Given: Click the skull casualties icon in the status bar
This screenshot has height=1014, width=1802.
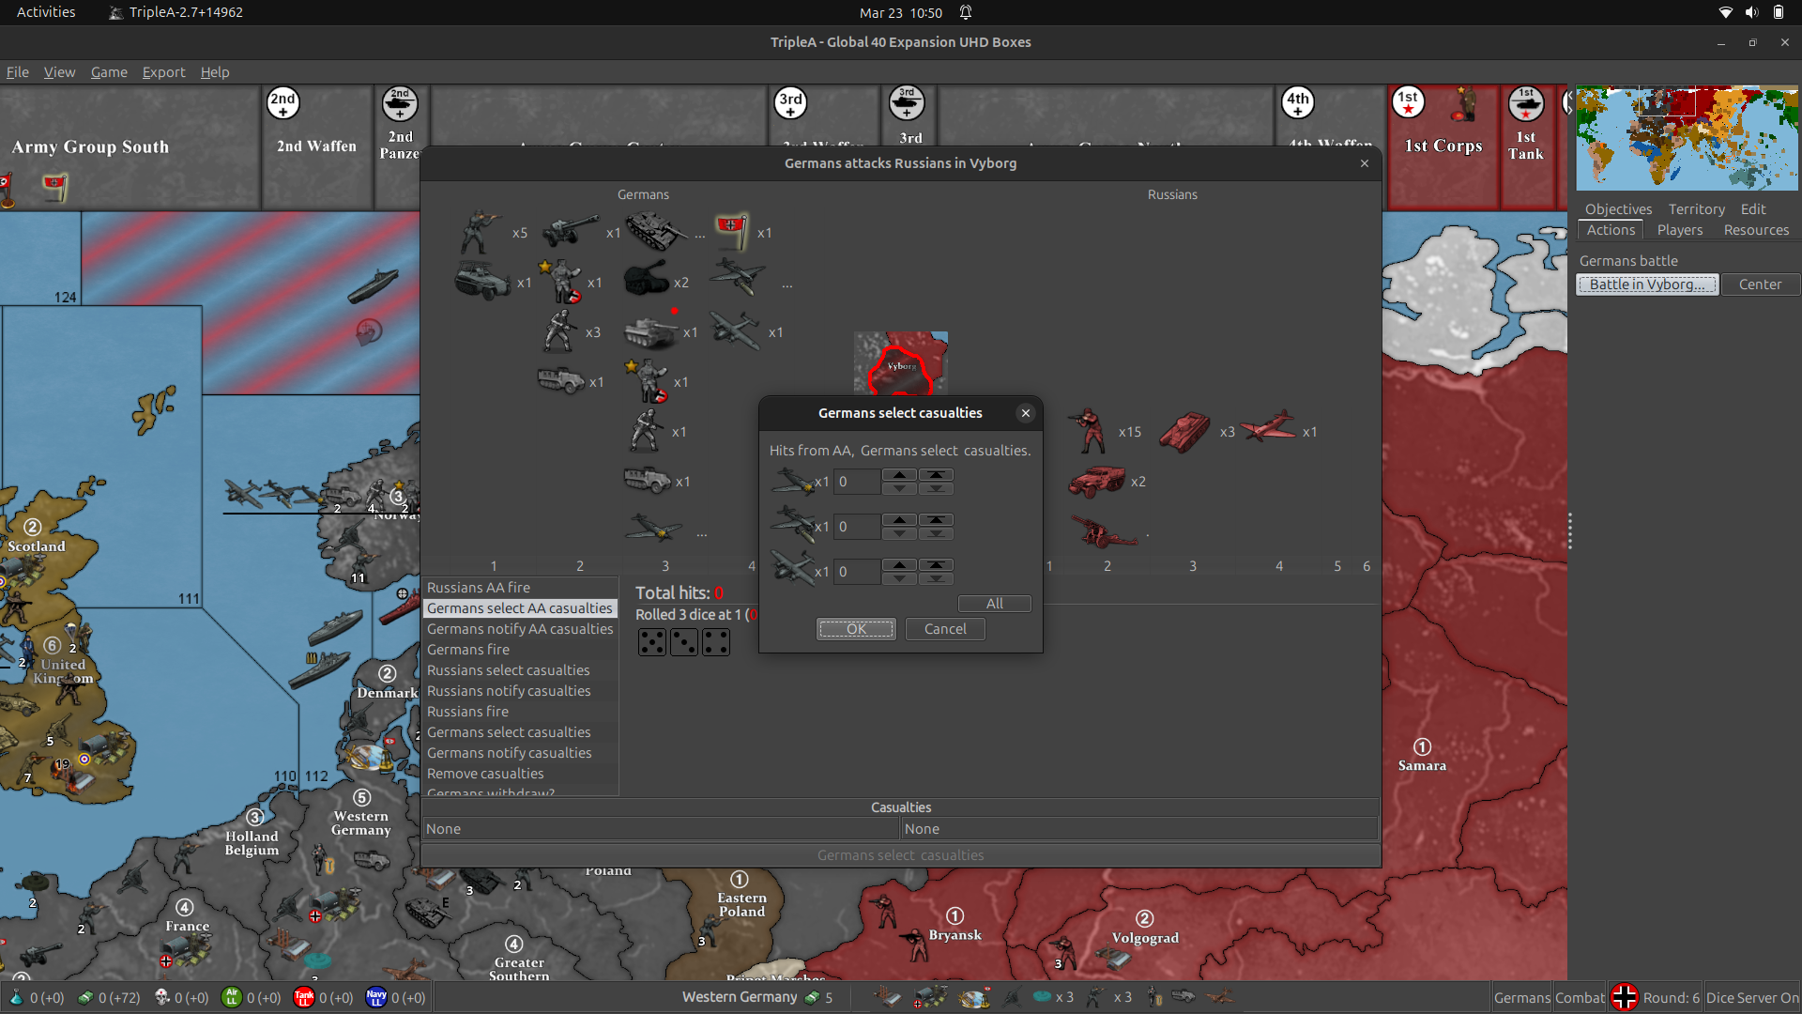Looking at the screenshot, I should coord(160,998).
